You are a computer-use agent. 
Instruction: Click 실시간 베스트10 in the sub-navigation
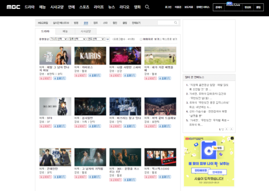pyautogui.click(x=61, y=23)
